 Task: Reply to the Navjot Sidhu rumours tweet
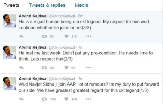tap(22, 99)
